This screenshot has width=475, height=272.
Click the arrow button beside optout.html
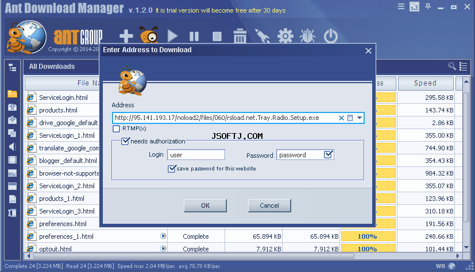163,248
